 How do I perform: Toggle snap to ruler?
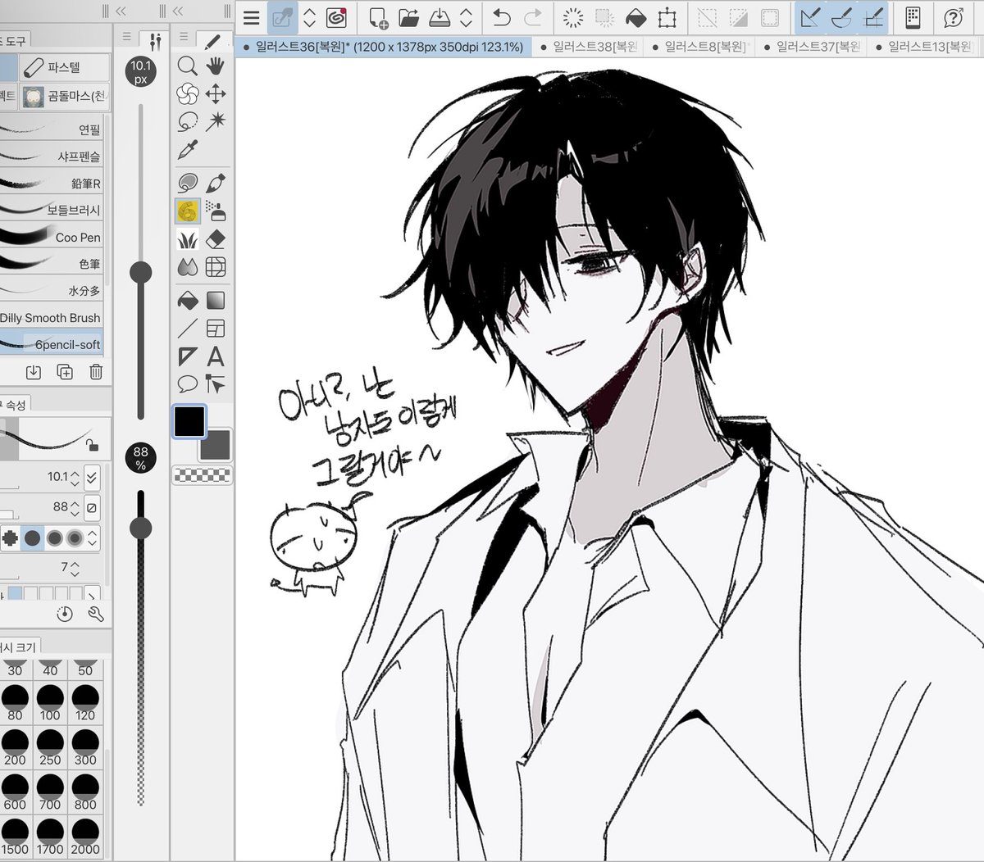tap(810, 17)
